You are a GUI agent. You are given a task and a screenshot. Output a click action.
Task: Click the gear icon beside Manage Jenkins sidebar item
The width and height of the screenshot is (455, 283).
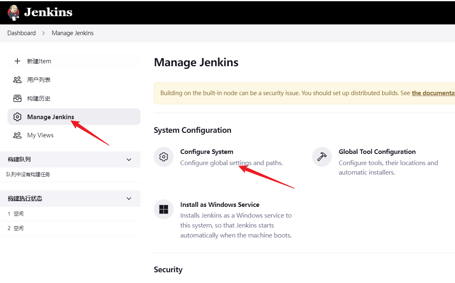point(17,117)
